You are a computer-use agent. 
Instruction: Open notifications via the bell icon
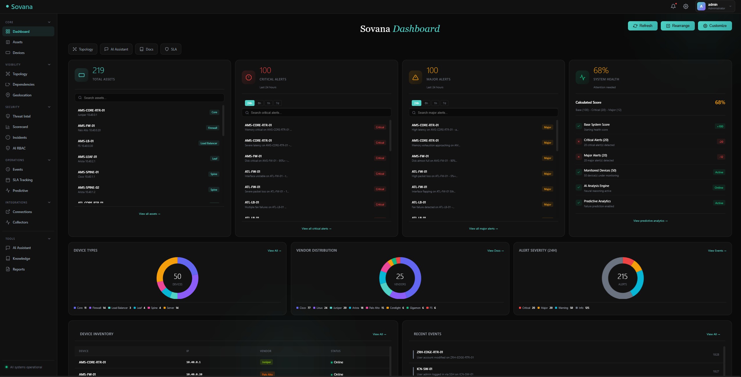(674, 6)
